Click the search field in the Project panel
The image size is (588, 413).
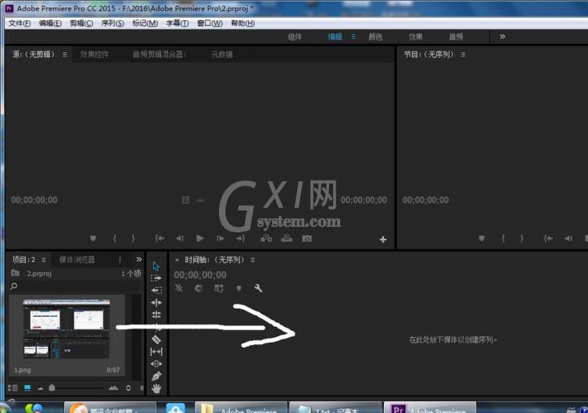(x=75, y=286)
